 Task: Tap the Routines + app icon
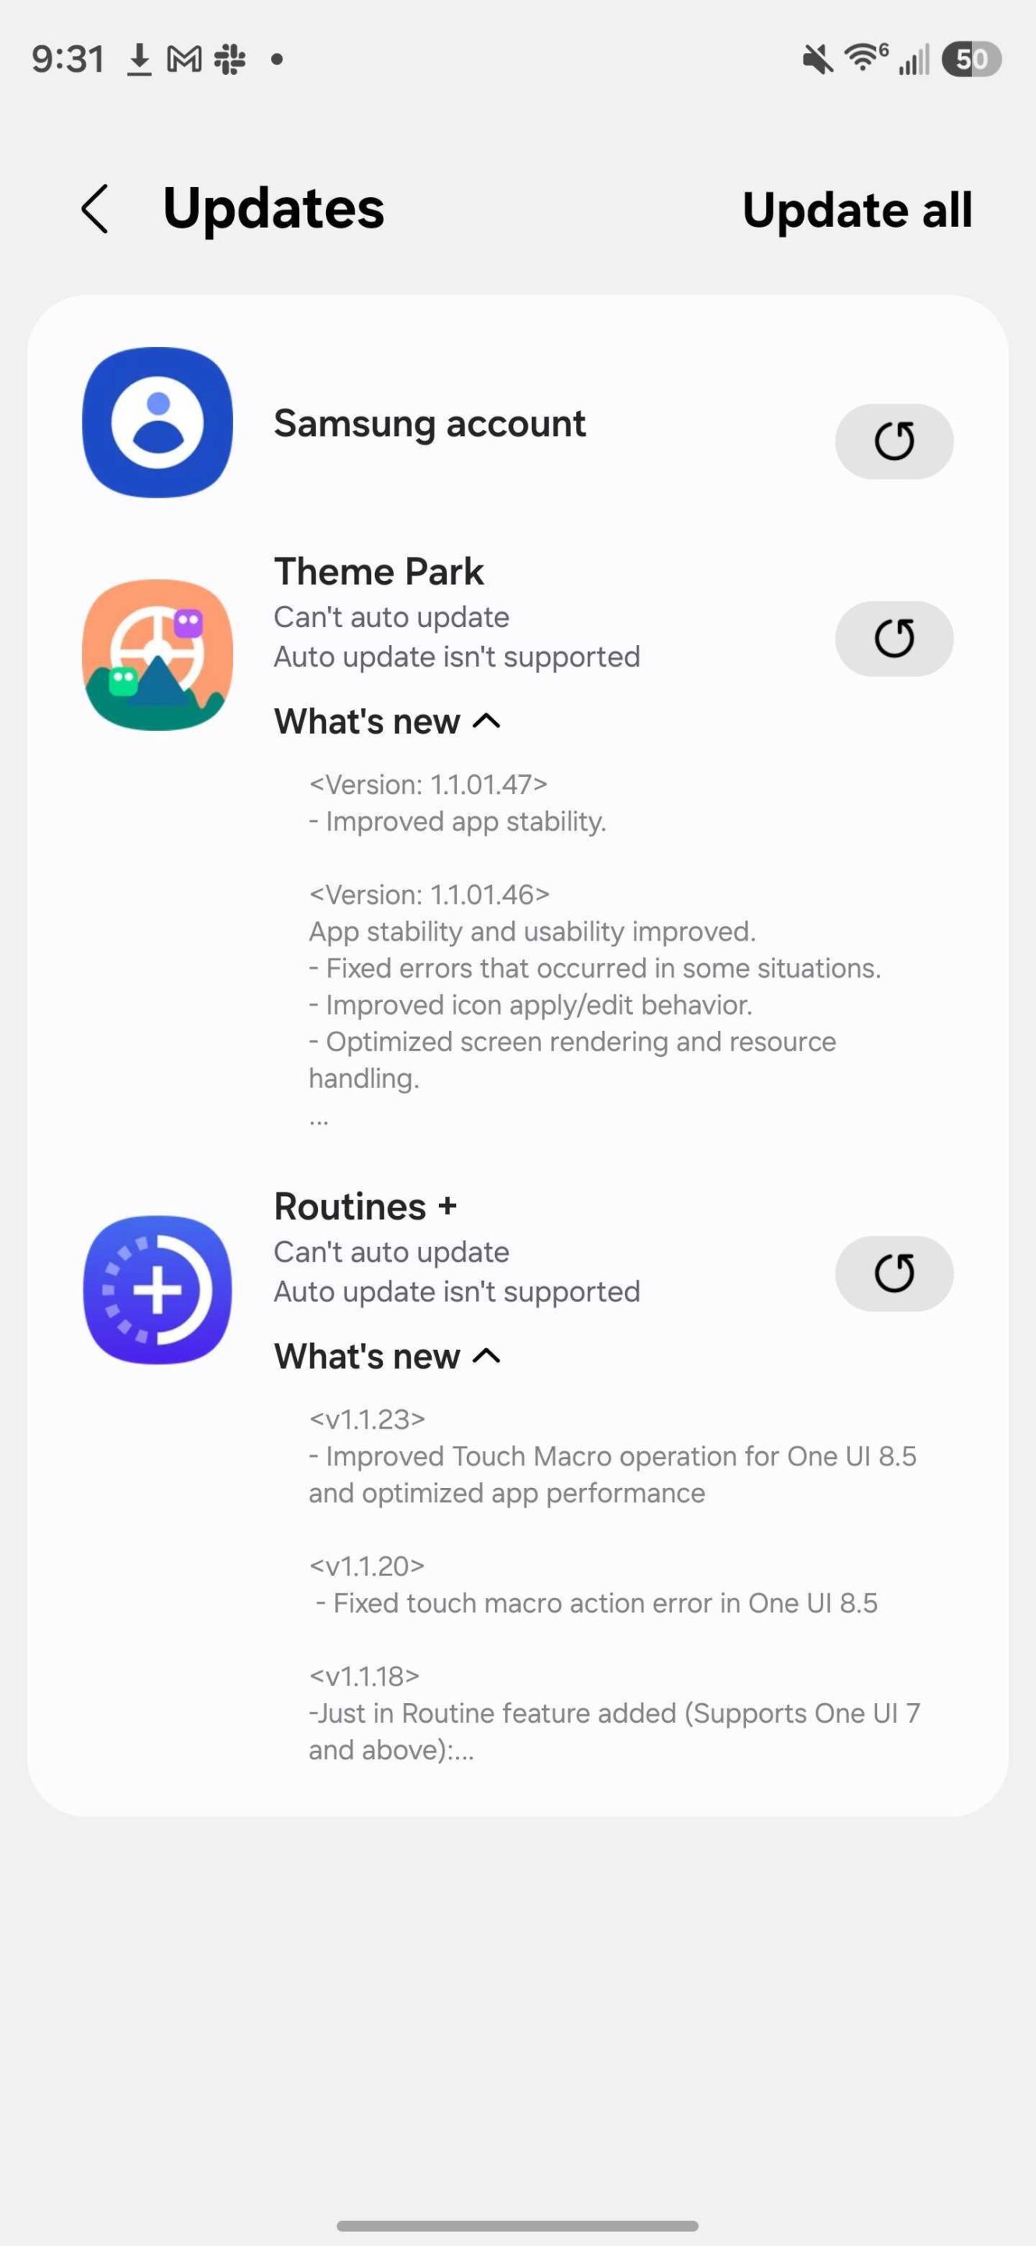pos(157,1290)
